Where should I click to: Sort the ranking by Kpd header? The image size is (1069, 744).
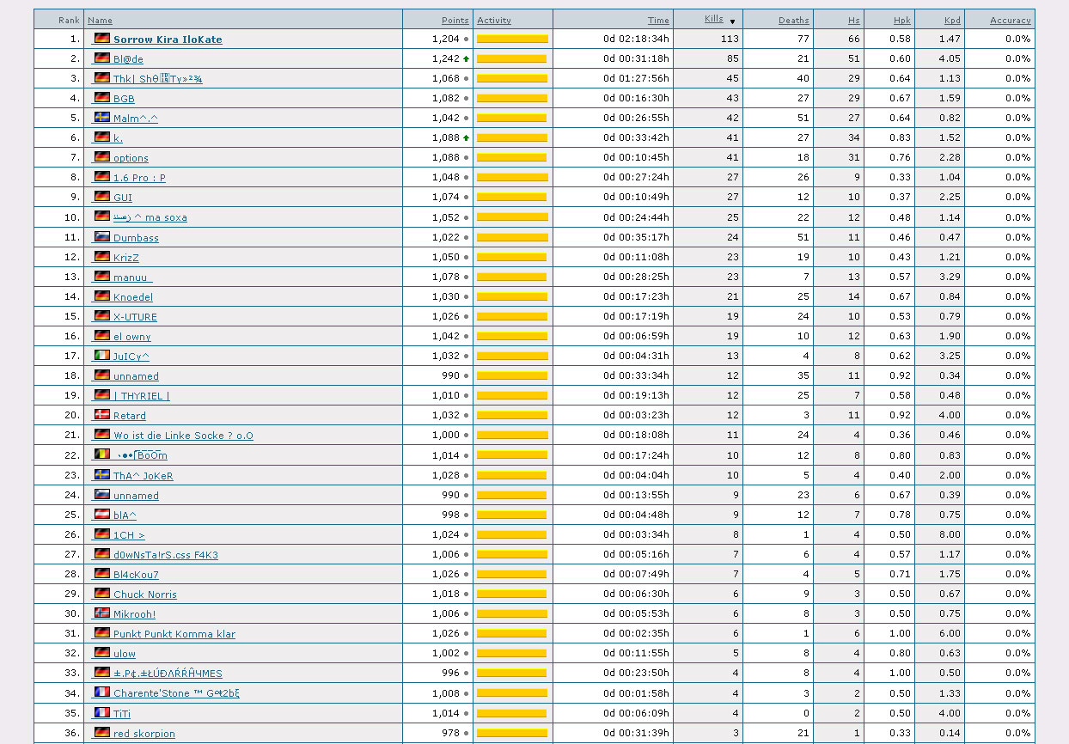pyautogui.click(x=951, y=21)
